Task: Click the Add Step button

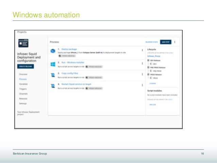Action: [x=166, y=42]
